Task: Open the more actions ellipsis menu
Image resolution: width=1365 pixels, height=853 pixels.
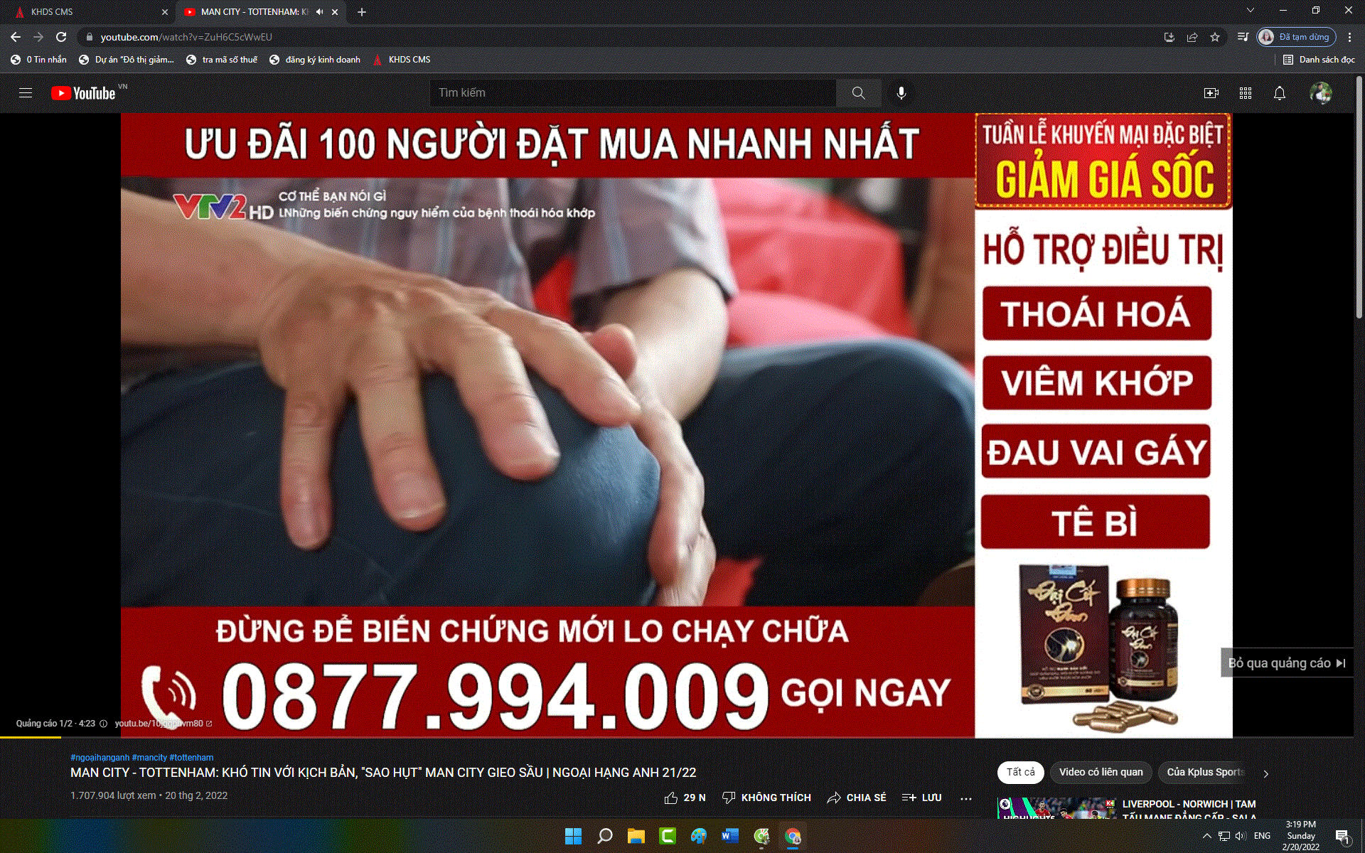Action: click(x=965, y=798)
